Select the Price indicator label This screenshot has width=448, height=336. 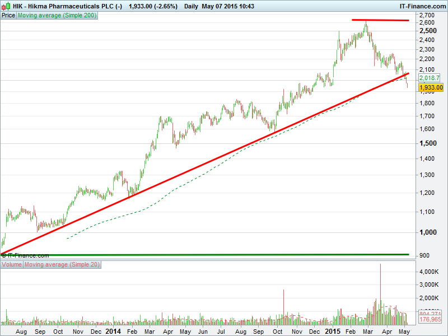point(8,16)
